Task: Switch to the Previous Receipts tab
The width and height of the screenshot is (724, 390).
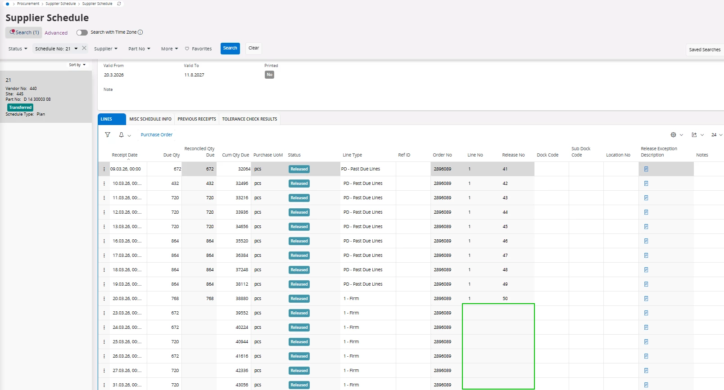Action: [x=197, y=119]
